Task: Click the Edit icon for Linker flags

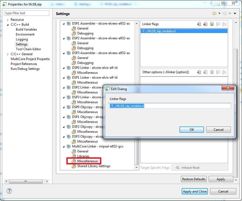Action: pos(212,24)
